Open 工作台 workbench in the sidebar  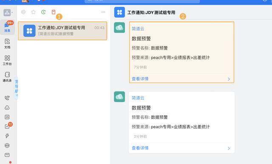tap(7, 60)
